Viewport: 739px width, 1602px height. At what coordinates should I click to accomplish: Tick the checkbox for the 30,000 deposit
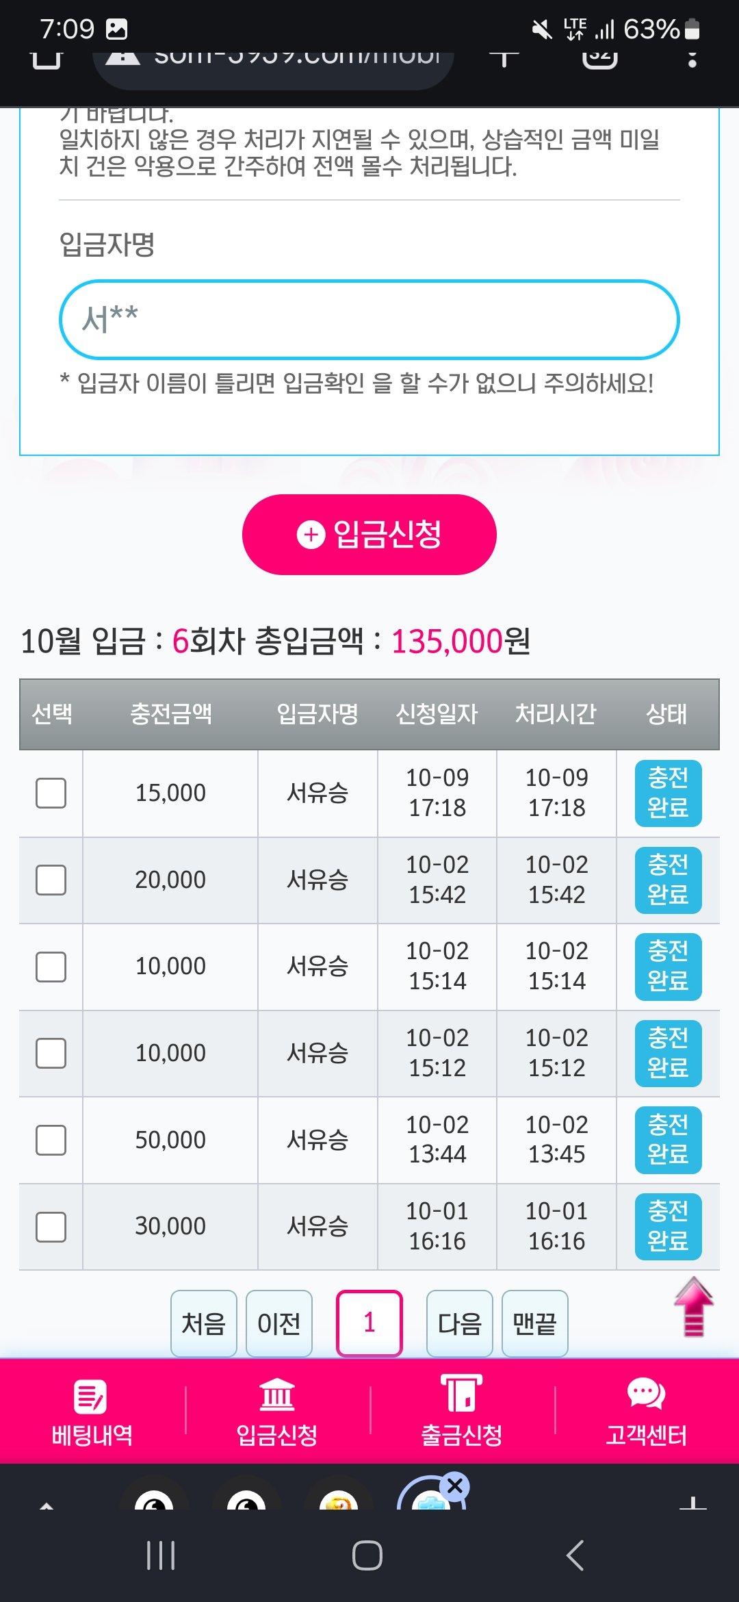click(51, 1227)
